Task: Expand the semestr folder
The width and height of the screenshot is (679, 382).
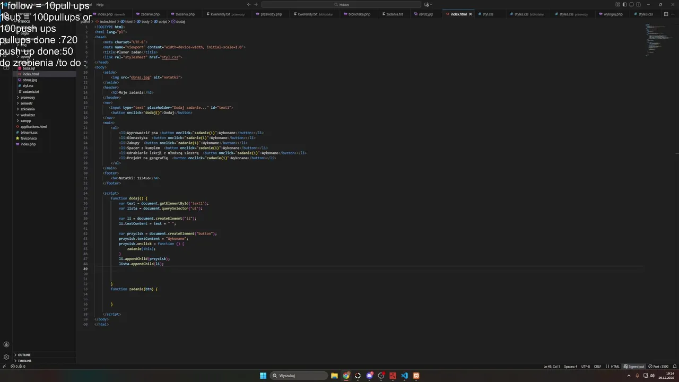Action: 45,103
